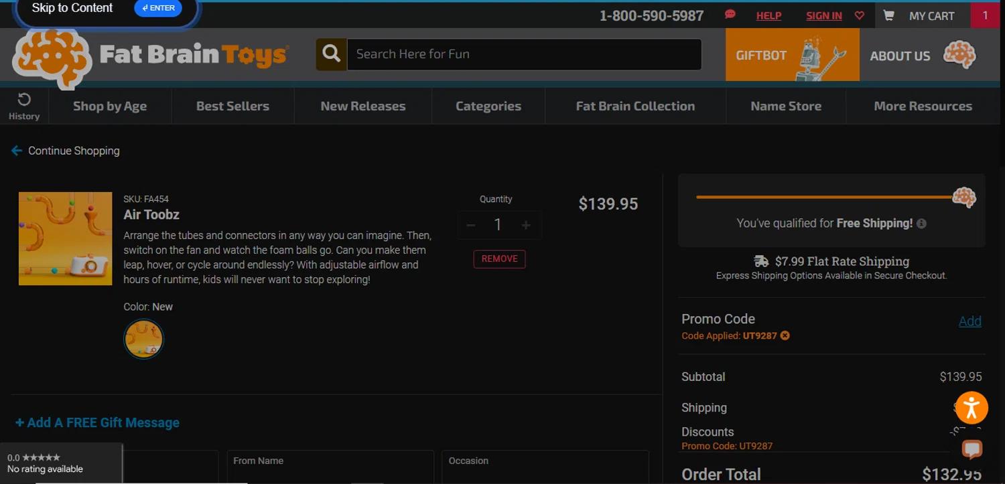
Task: Click the $139.95 item price
Action: pyautogui.click(x=608, y=204)
